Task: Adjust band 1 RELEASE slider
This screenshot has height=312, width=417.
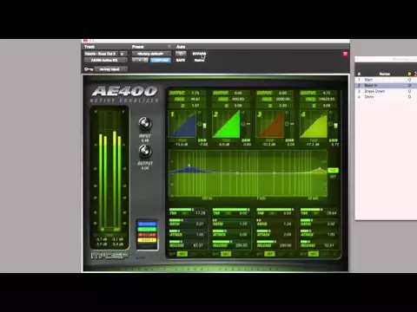Action: coord(188,242)
